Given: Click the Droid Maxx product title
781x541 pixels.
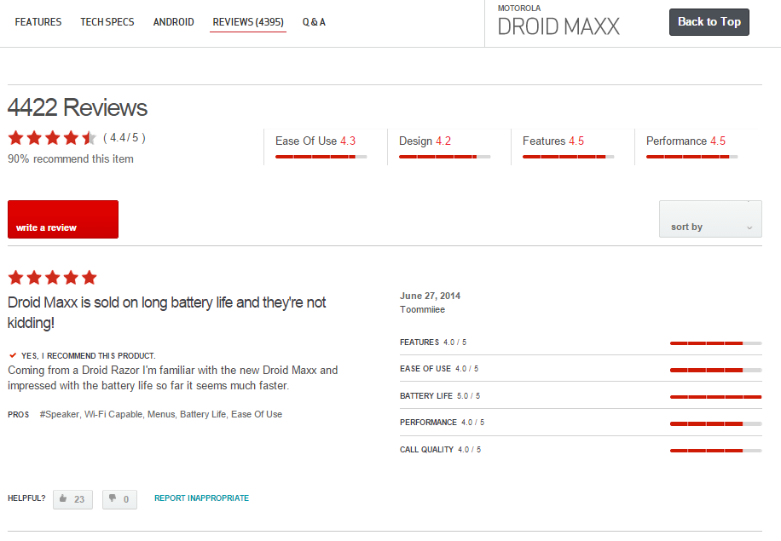Looking at the screenshot, I should (558, 27).
